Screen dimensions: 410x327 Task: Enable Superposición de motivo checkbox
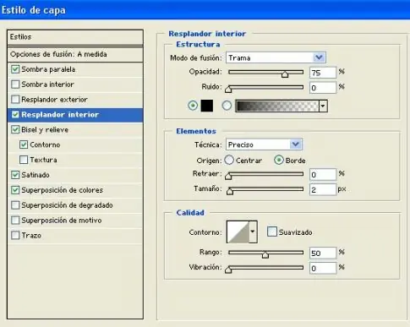point(15,221)
